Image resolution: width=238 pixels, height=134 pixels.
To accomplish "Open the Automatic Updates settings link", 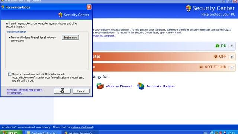I will (161, 86).
